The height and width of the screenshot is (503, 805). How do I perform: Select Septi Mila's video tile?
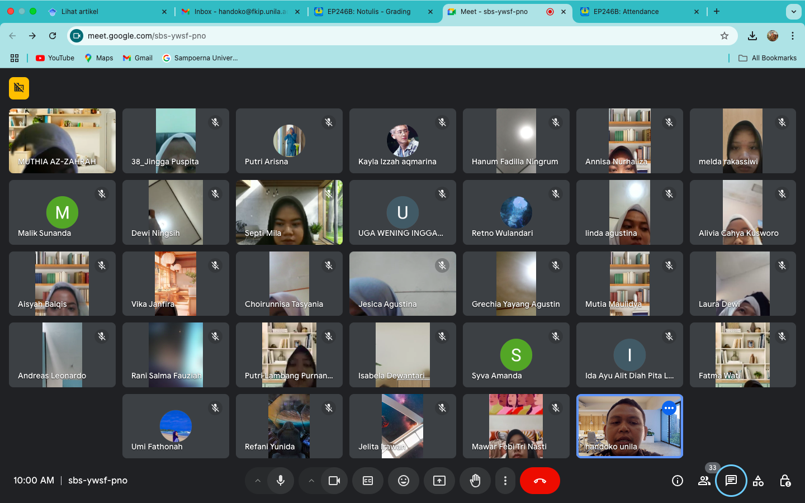[x=289, y=212]
